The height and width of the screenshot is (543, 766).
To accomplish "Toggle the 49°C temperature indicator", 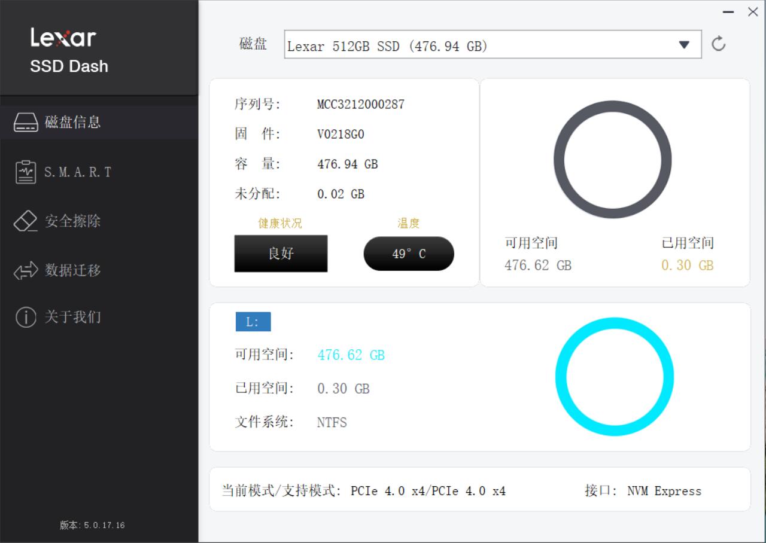I will pyautogui.click(x=409, y=253).
